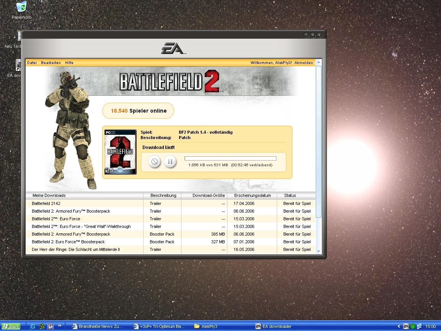Activate the EA downloader taskbar button
The width and height of the screenshot is (441, 331).
(x=282, y=326)
